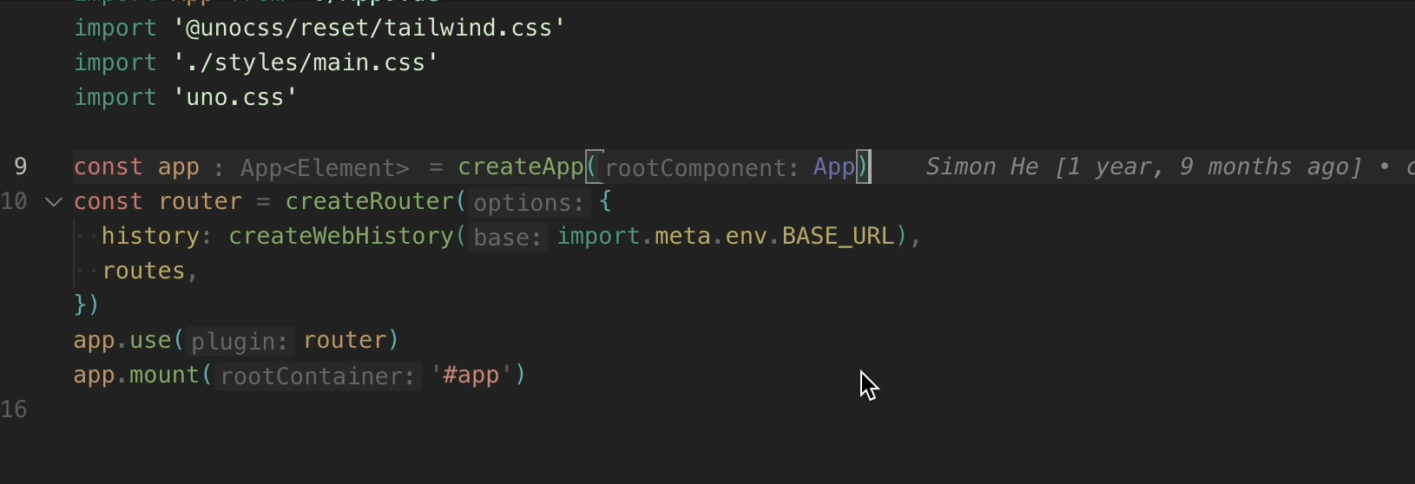
Task: Click the options: inlay hint
Action: point(528,202)
